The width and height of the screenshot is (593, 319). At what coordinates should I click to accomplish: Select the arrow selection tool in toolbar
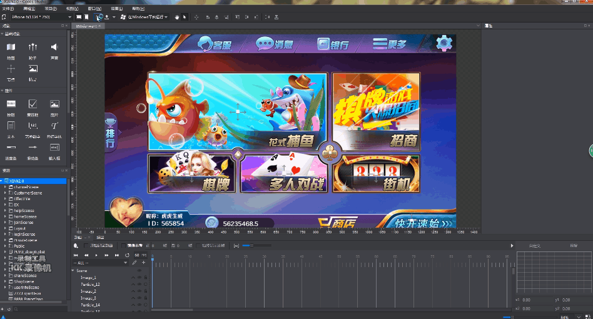[185, 17]
